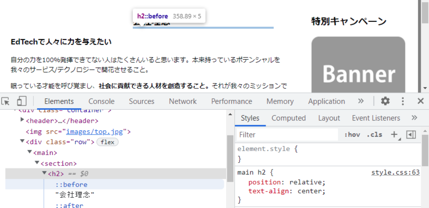Expand the header element node
This screenshot has height=208, width=429.
22,120
